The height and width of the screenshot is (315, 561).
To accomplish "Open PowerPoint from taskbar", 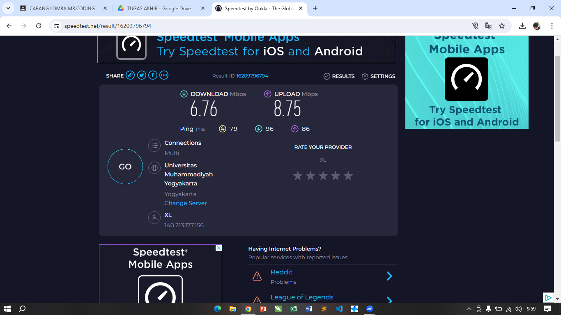I will pos(263,309).
